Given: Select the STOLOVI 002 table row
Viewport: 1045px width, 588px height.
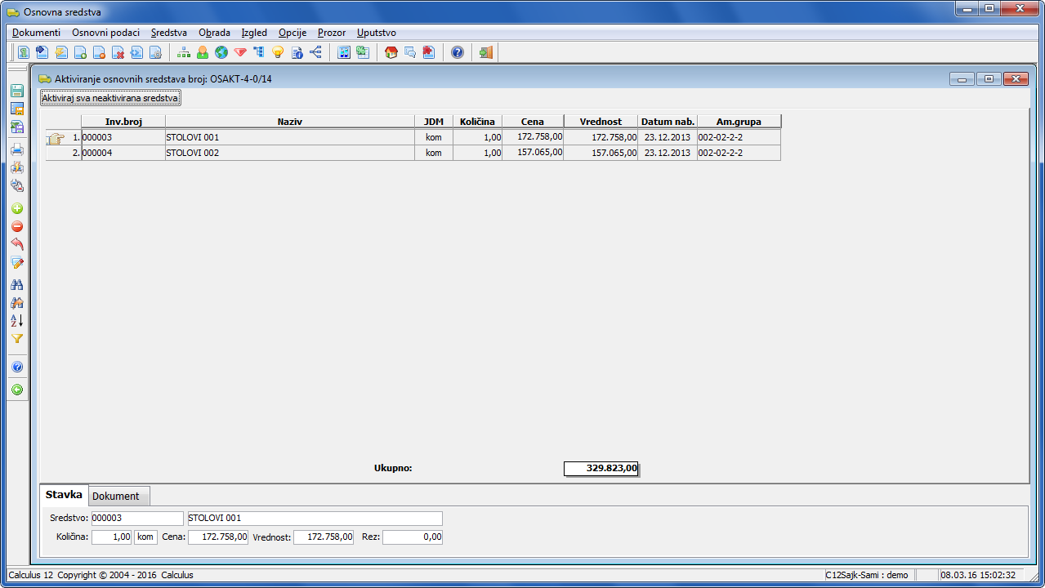Looking at the screenshot, I should (x=289, y=153).
